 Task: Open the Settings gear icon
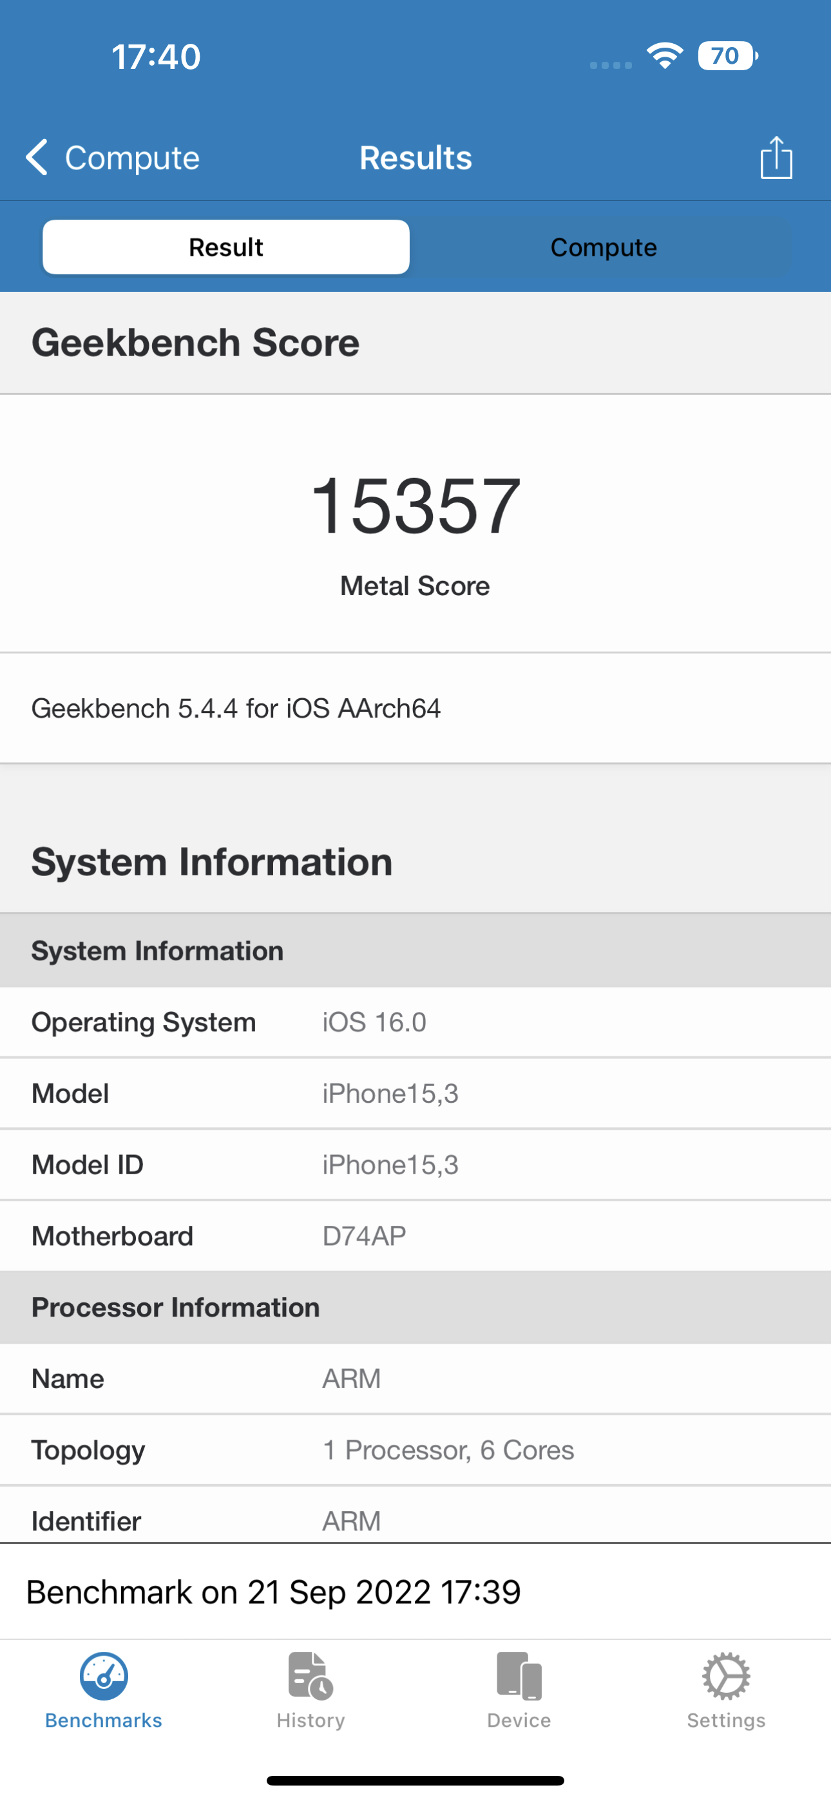(x=725, y=1675)
